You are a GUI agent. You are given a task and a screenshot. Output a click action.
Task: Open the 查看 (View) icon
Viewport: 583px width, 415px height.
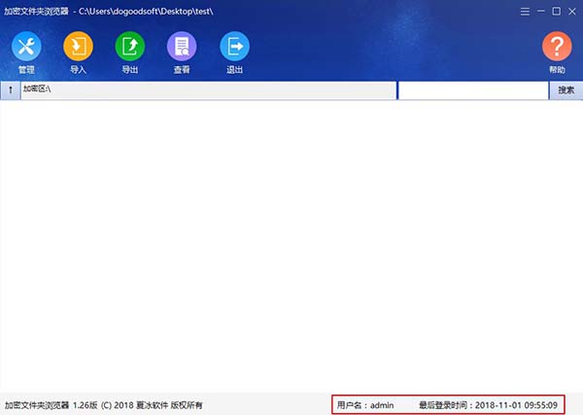(182, 46)
